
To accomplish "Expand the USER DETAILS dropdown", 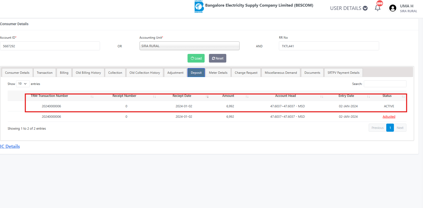I will 349,8.
